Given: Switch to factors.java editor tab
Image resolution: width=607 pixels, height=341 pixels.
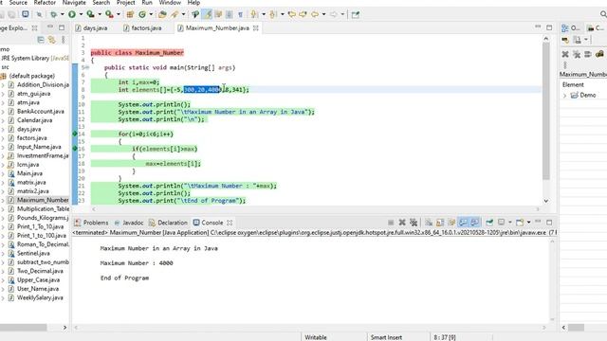Looking at the screenshot, I should (x=142, y=27).
